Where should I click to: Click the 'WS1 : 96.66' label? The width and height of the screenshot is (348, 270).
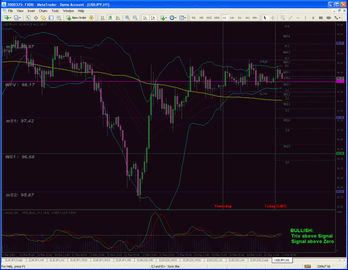(x=20, y=157)
